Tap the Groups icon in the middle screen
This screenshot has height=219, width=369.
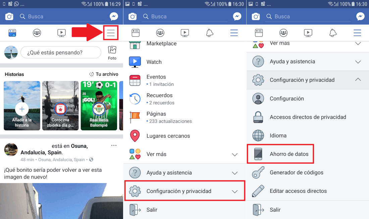pos(160,33)
